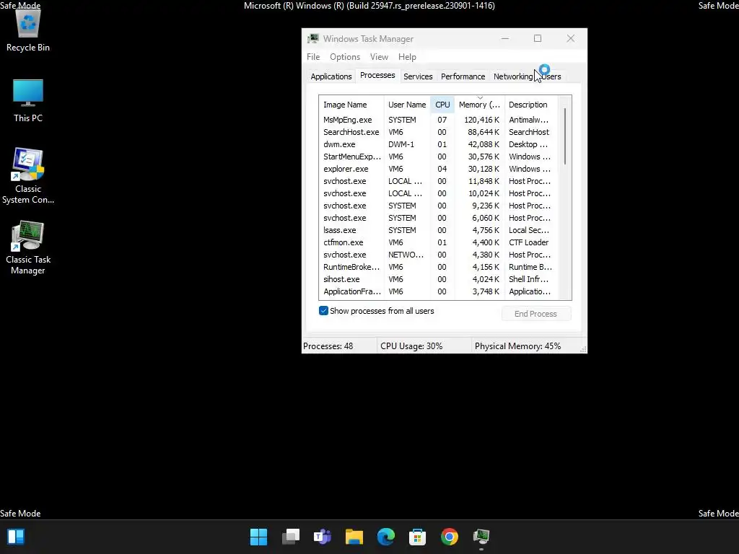Open File Explorer from the taskbar
Screen dimensions: 739x554
[x=354, y=537]
